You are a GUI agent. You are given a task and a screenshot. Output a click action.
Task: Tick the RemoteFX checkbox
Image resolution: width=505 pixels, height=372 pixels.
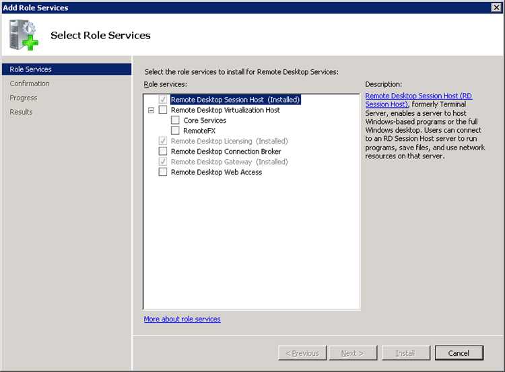point(175,130)
